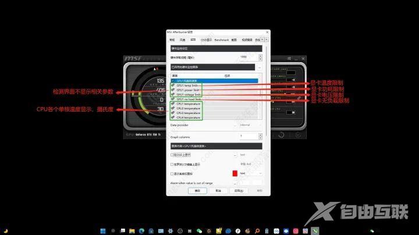Open the OSD text type dropdown
The width and height of the screenshot is (419, 235).
(x=250, y=155)
